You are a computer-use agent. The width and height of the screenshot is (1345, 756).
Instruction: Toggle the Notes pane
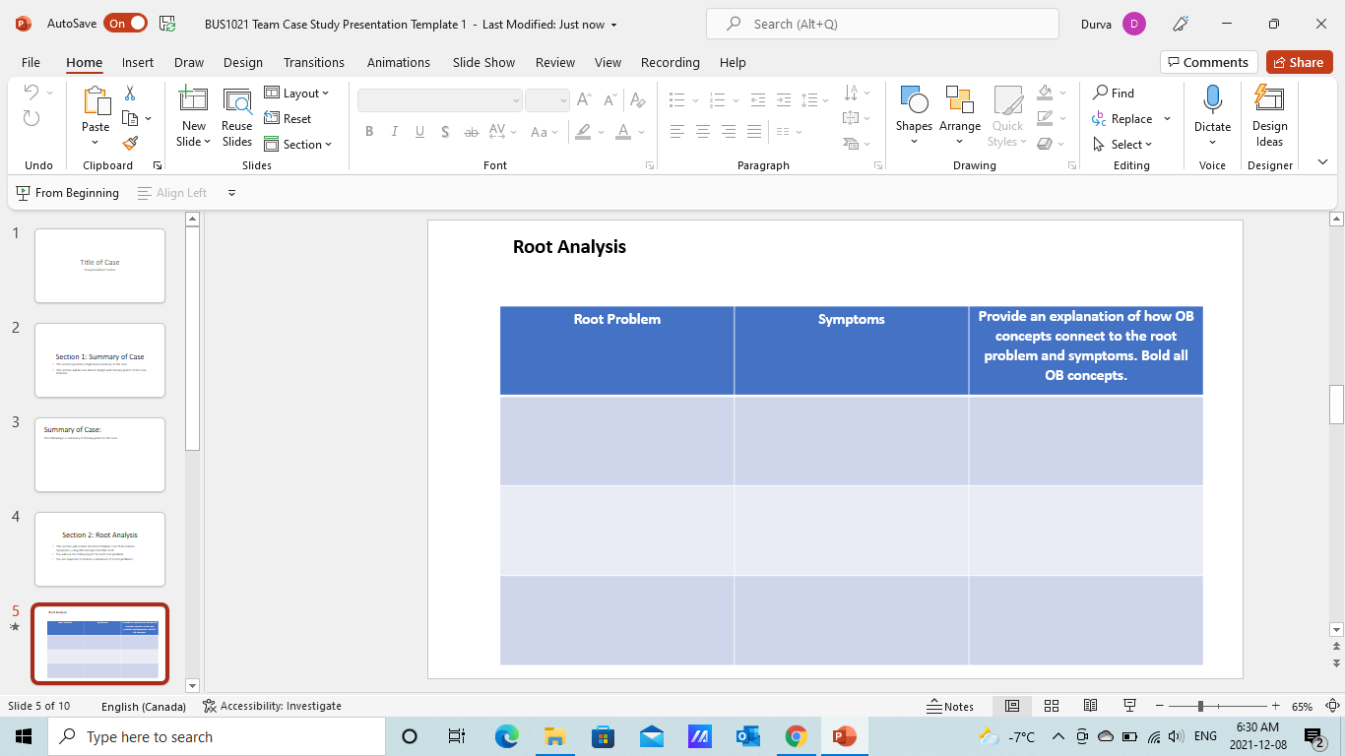click(950, 706)
